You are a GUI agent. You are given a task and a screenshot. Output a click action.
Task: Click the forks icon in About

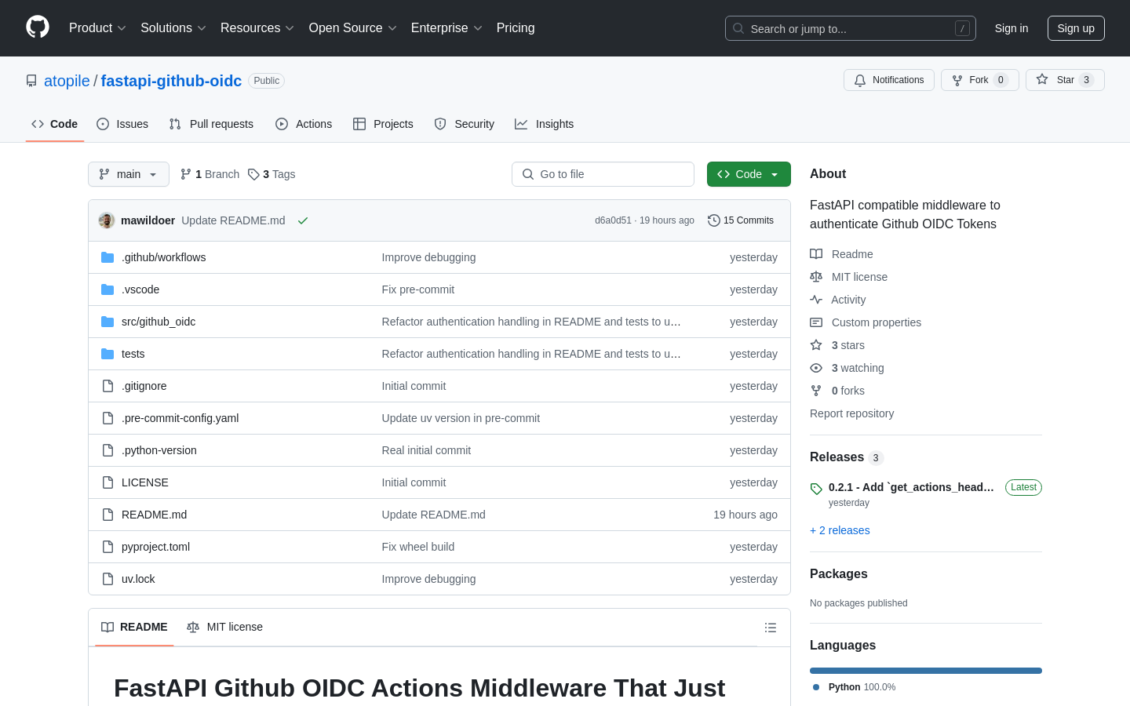click(816, 391)
